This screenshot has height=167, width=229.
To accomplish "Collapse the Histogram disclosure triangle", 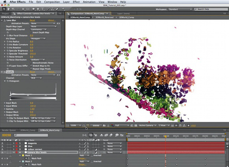I will [5, 81].
